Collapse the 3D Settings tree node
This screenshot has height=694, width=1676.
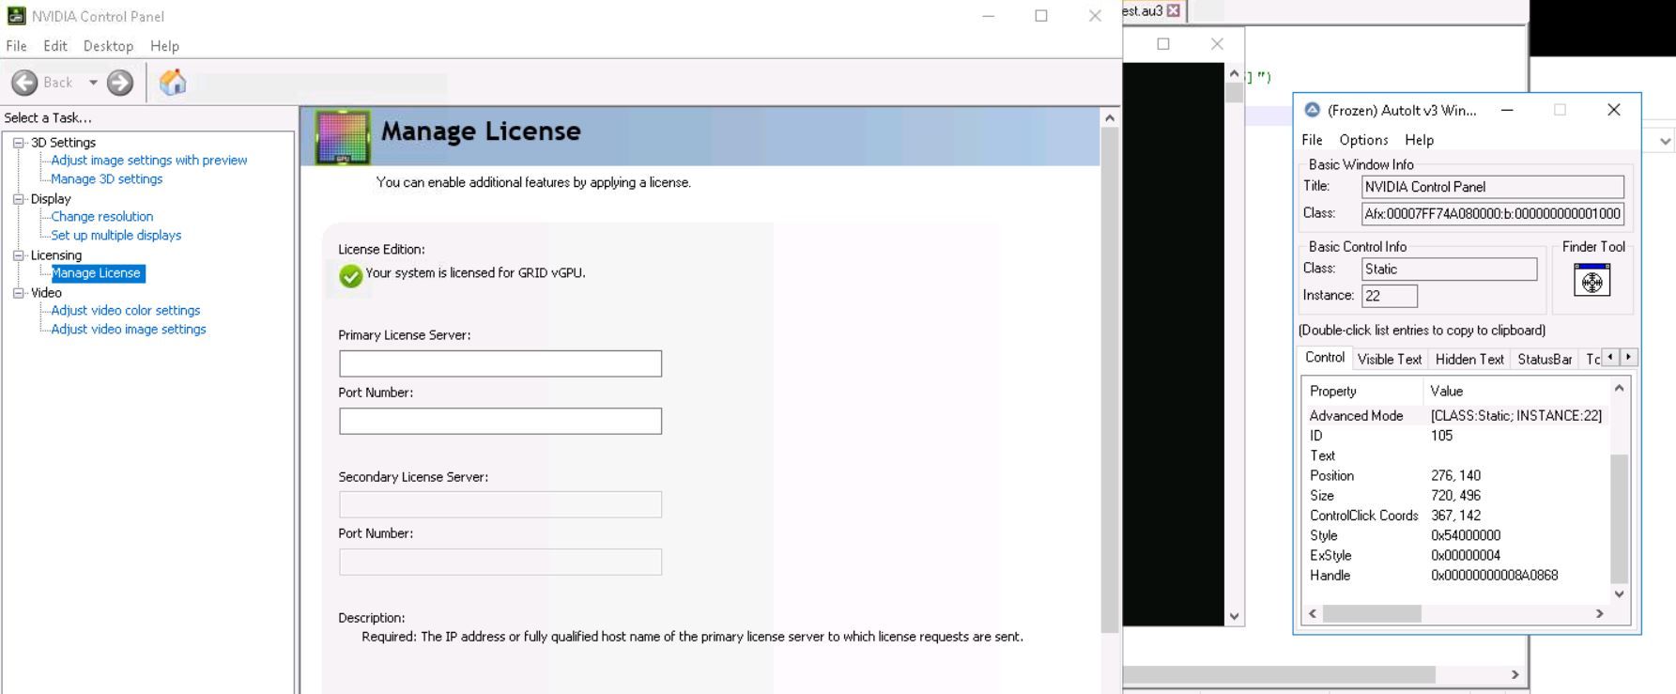coord(18,143)
